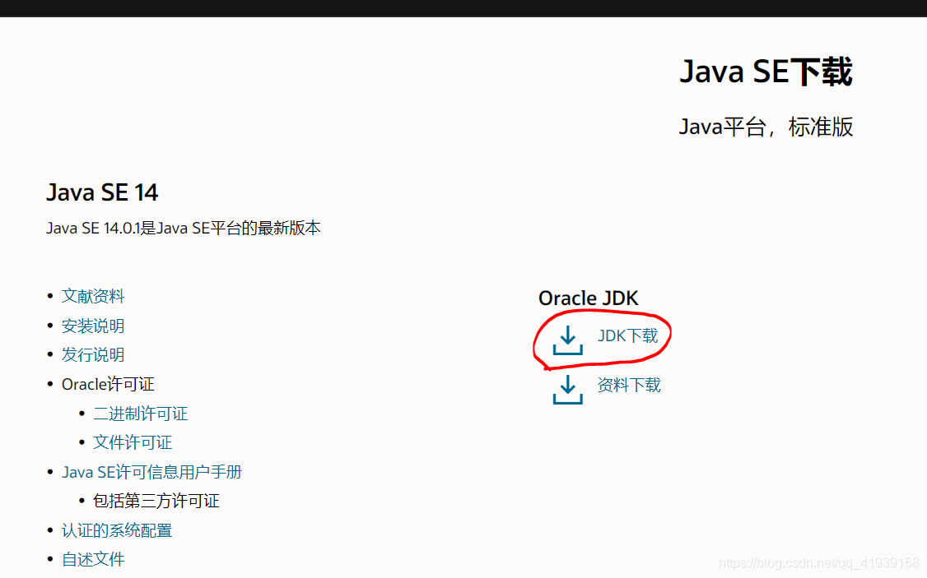Open the 二进制许可证 link

pyautogui.click(x=140, y=414)
